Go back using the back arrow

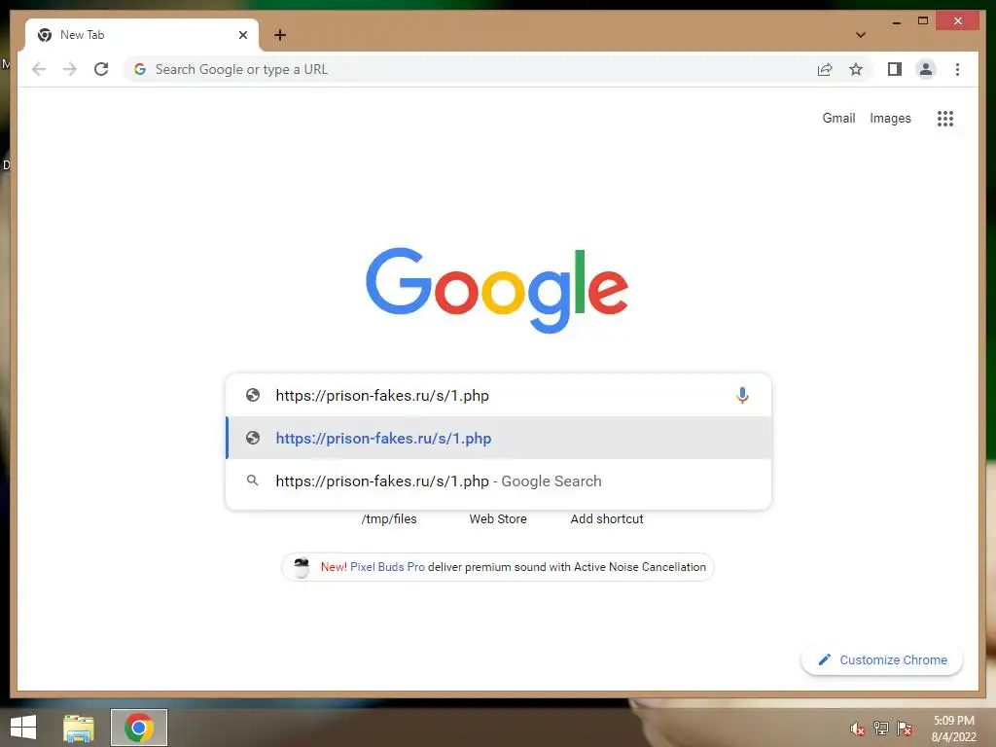coord(39,69)
